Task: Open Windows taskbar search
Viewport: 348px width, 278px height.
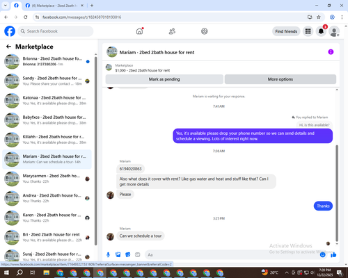Action: (19, 272)
